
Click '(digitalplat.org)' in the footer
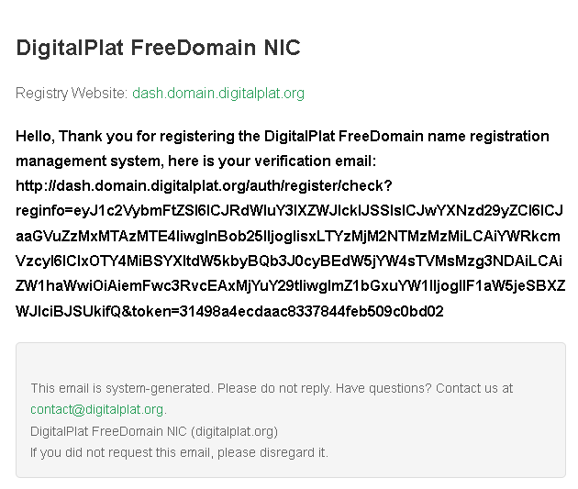coord(234,431)
